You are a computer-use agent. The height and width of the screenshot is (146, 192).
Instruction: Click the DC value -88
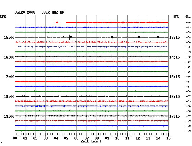point(188,111)
